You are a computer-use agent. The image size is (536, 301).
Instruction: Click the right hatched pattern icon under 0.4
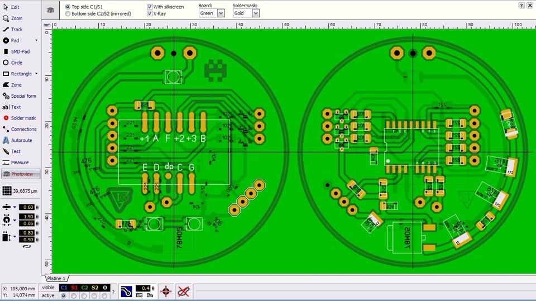(x=150, y=295)
